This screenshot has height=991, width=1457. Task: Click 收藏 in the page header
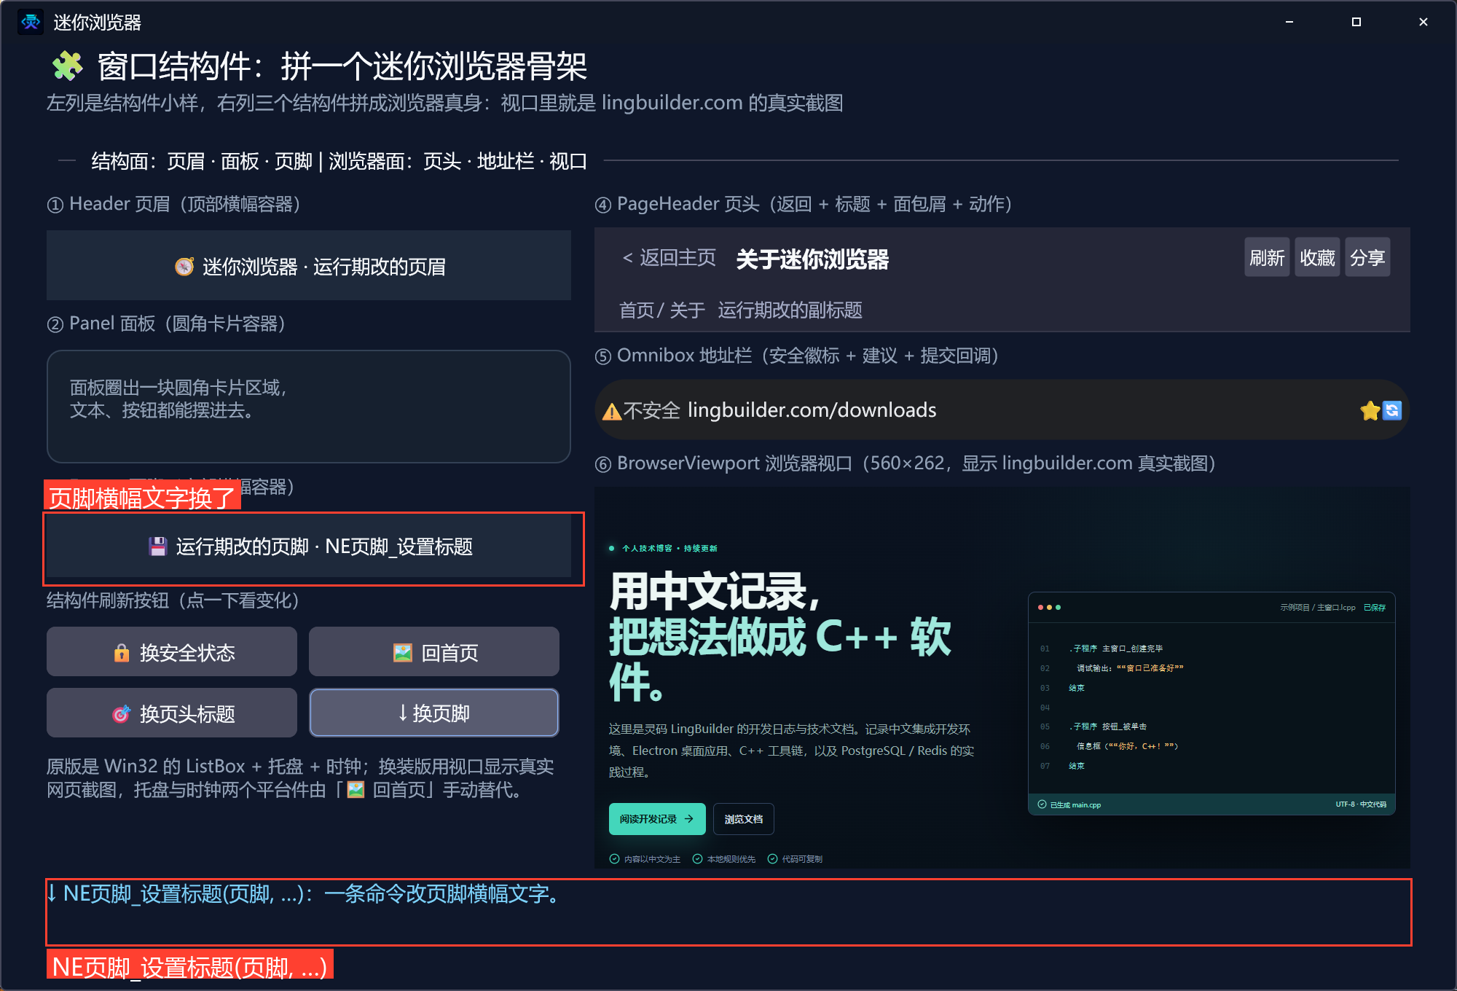1317,257
